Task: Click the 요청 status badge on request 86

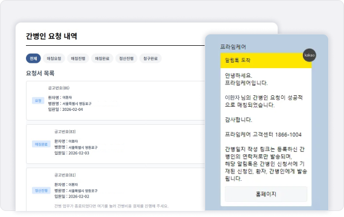Action: pos(38,101)
